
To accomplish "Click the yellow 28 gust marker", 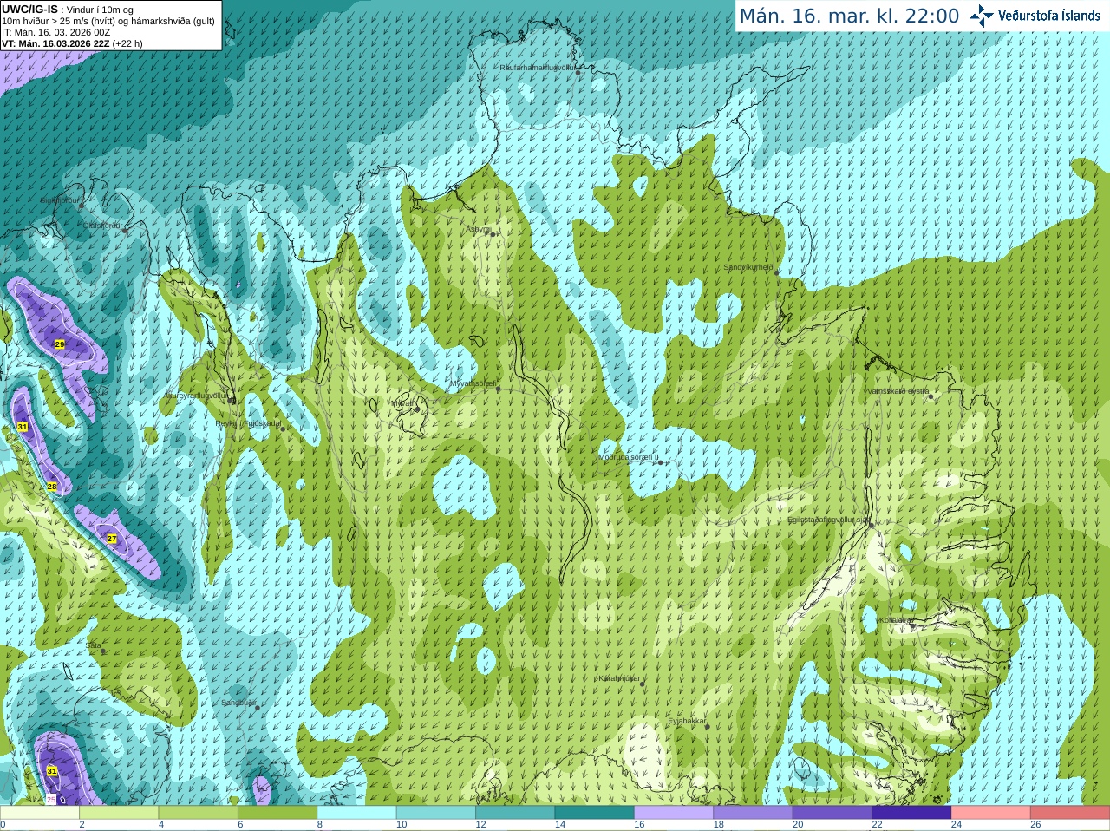I will pyautogui.click(x=52, y=487).
